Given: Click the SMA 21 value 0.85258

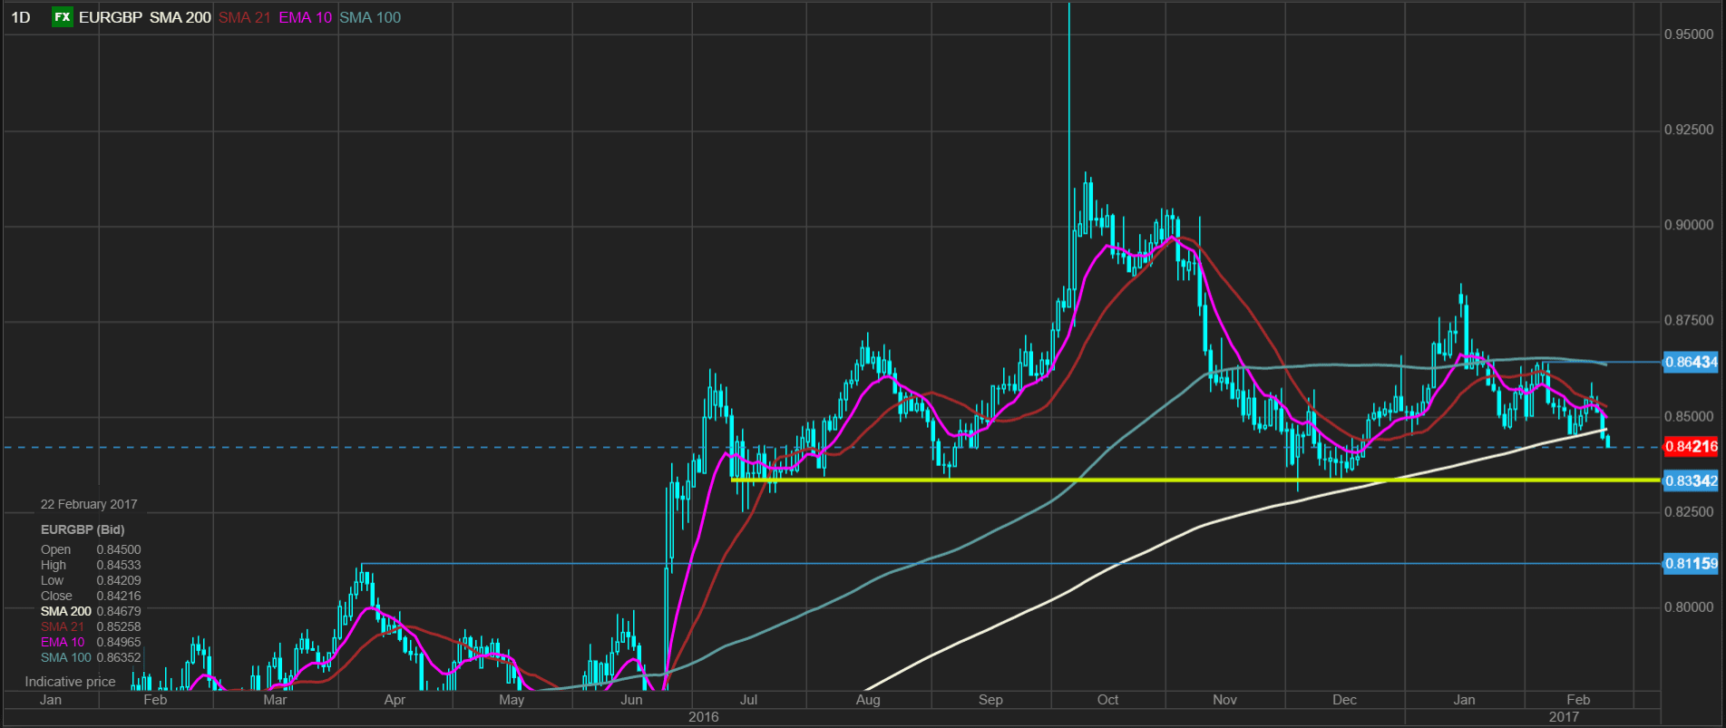Looking at the screenshot, I should pos(119,626).
